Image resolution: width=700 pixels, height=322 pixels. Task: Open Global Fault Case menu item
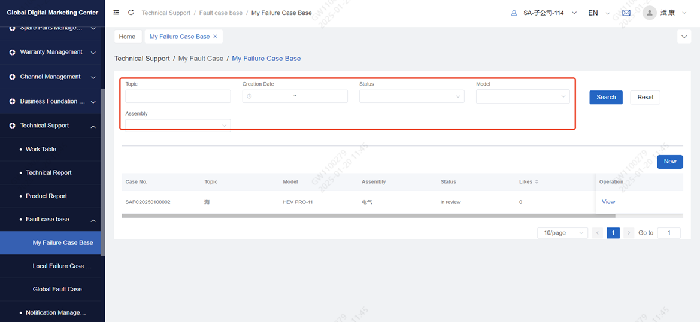coord(57,289)
